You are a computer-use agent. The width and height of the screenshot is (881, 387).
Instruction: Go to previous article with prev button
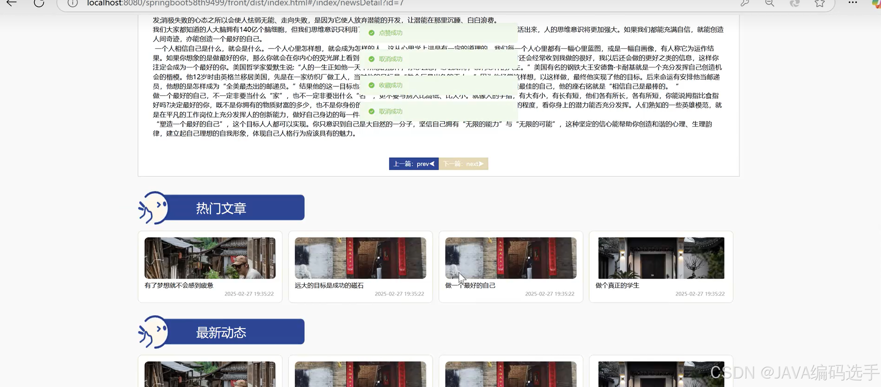pyautogui.click(x=414, y=163)
